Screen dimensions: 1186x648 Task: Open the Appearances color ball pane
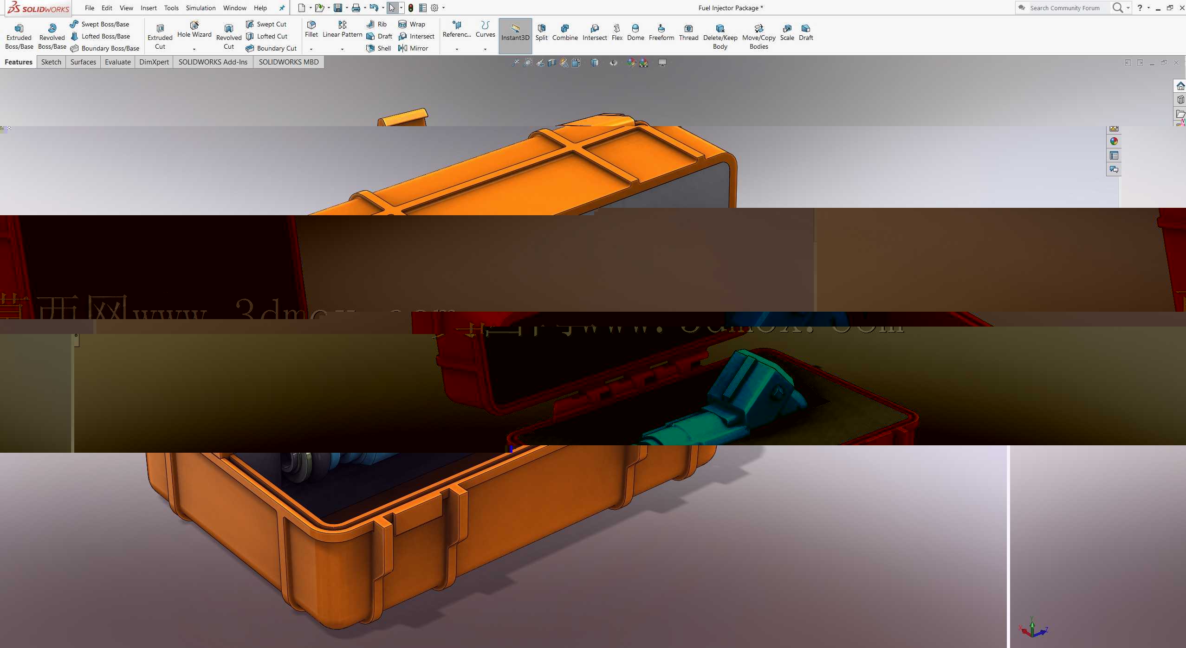[1114, 141]
